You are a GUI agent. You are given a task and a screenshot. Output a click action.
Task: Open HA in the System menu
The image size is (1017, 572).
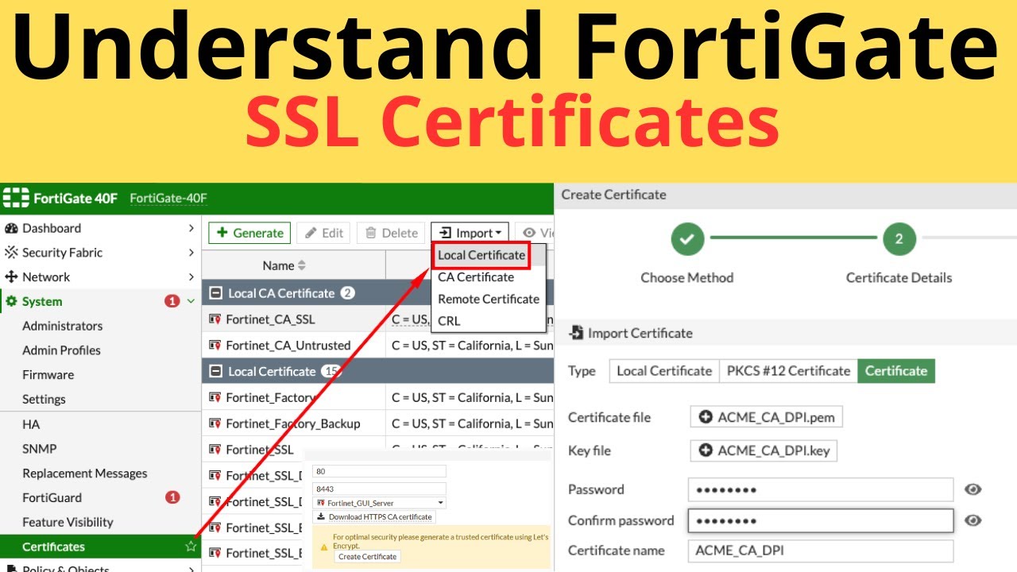[31, 424]
